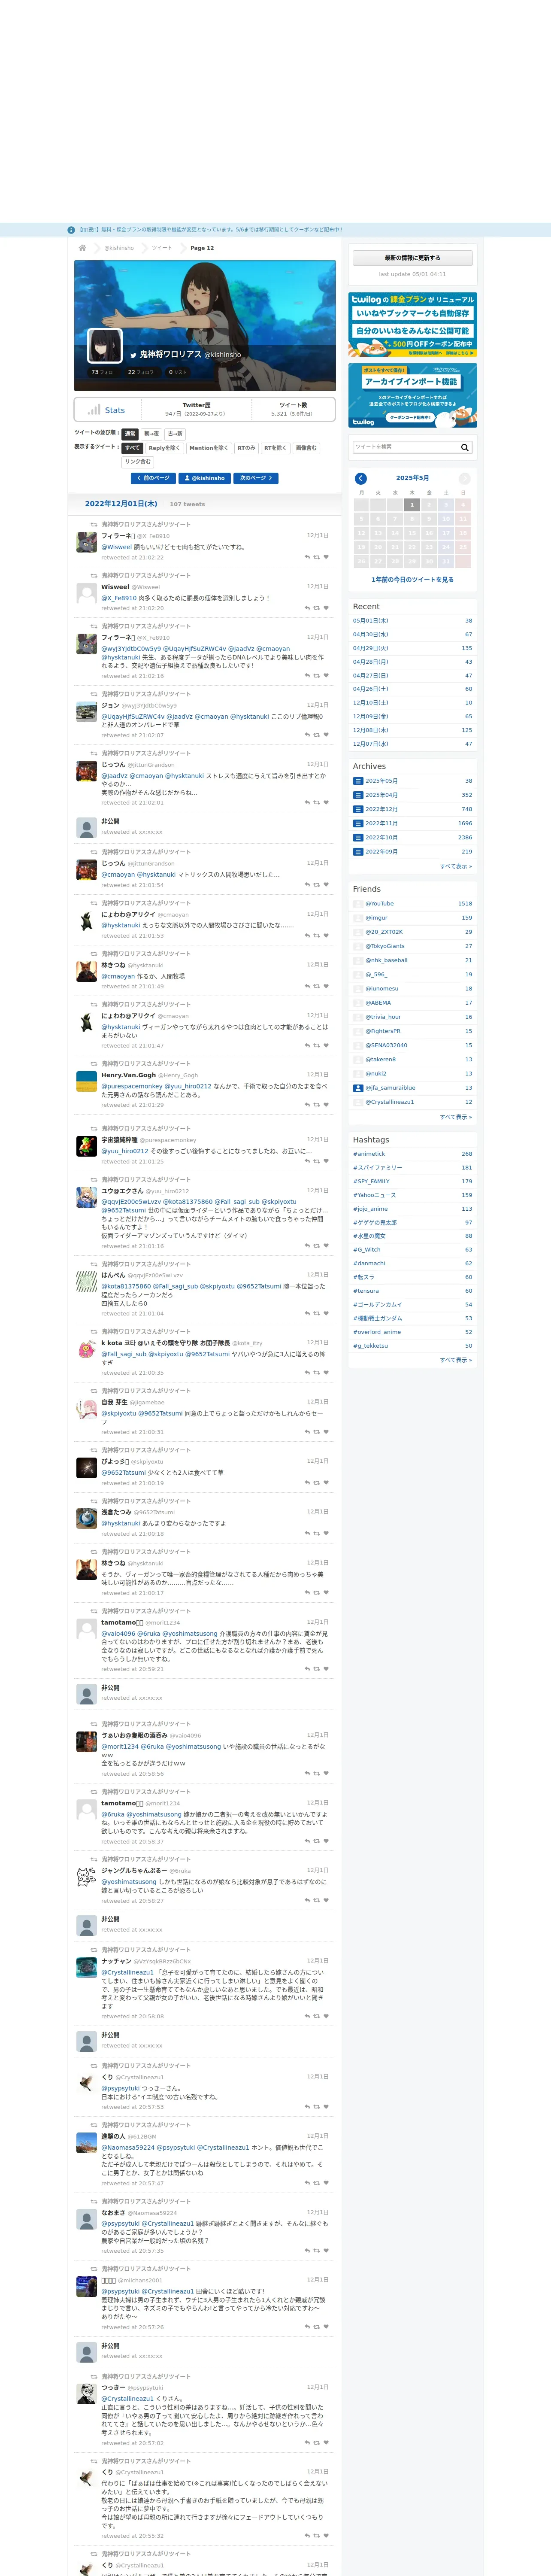Viewport: 551px width, 2576px height.
Task: Expand Hashtags list with すべて表示 link
Action: (456, 1360)
